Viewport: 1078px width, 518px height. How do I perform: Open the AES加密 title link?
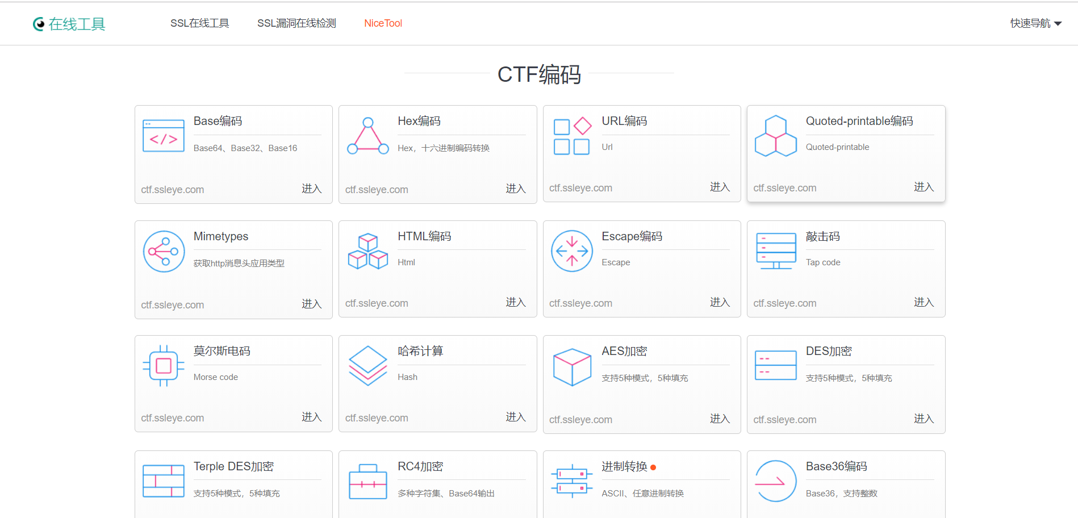(x=624, y=351)
